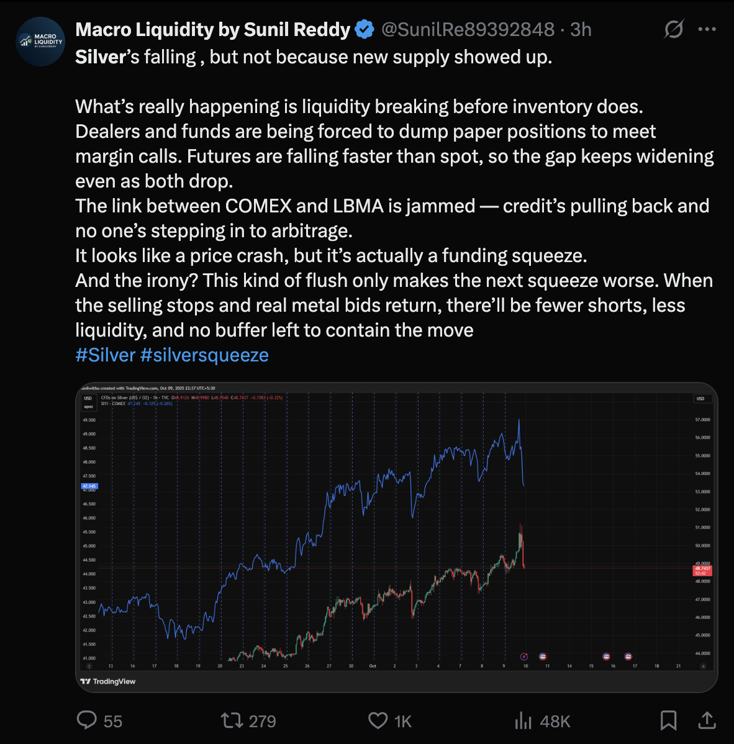Open the #Silver hashtag link

point(105,355)
